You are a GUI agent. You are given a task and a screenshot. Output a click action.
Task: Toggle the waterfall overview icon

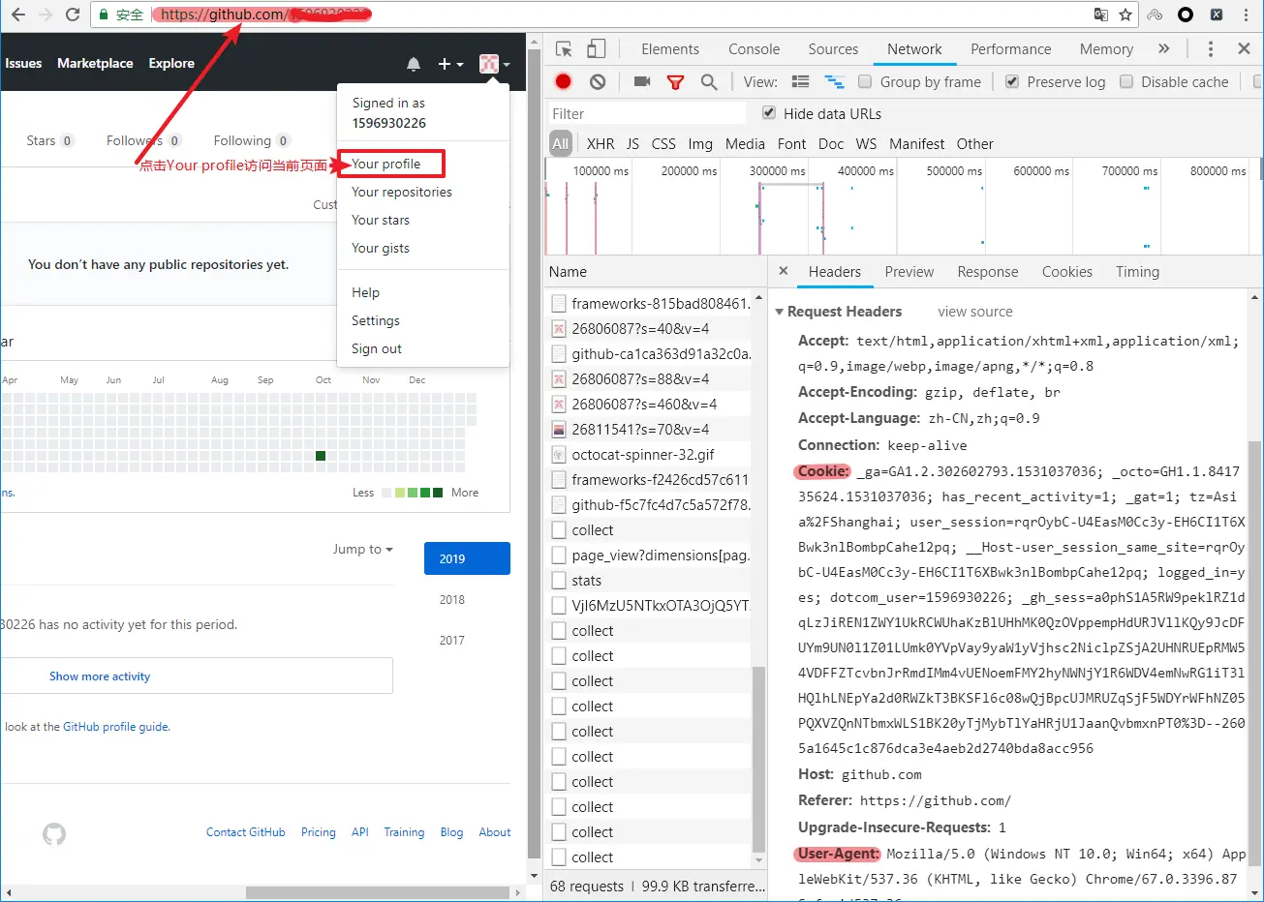click(834, 82)
